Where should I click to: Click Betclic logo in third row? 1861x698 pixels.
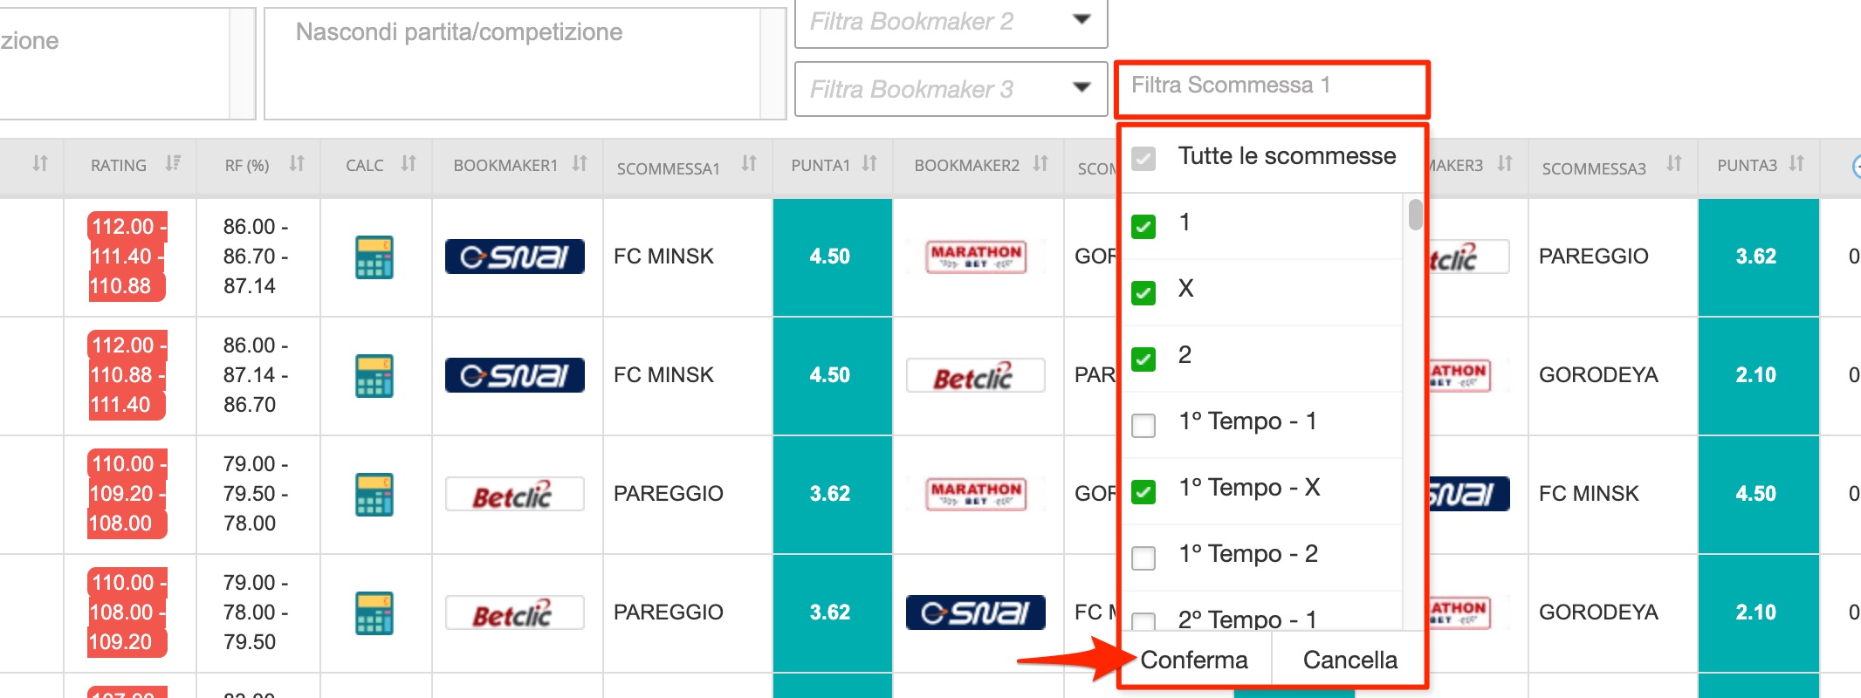[x=515, y=494]
